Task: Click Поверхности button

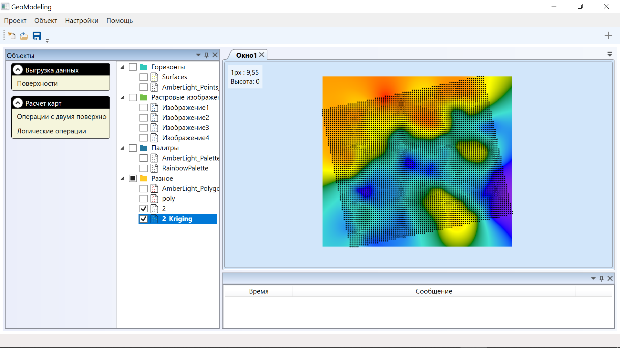Action: (x=37, y=83)
